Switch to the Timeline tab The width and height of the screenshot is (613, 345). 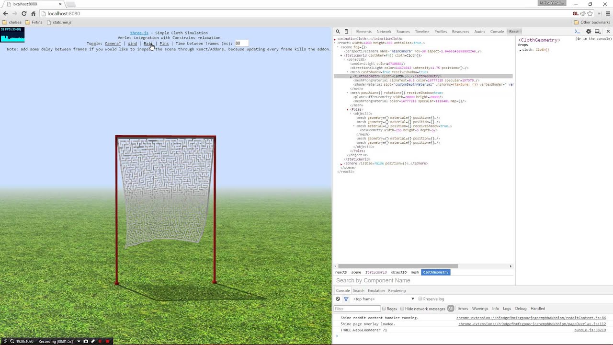(x=422, y=32)
